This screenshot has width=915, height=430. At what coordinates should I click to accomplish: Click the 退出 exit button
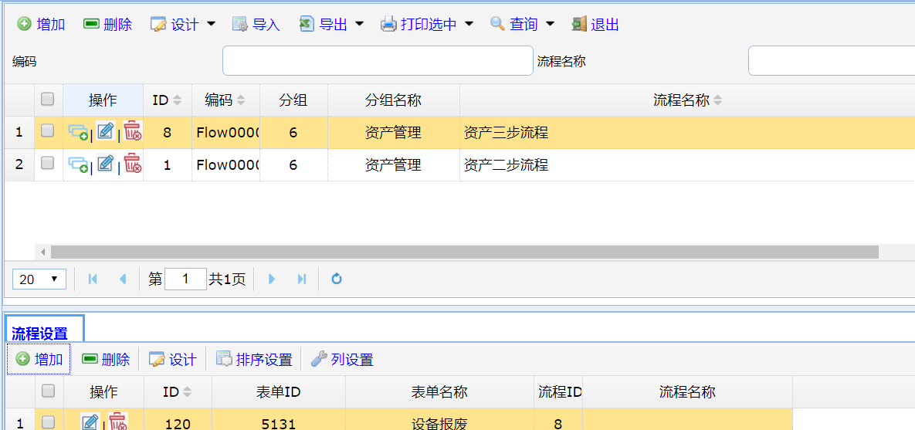(x=595, y=25)
